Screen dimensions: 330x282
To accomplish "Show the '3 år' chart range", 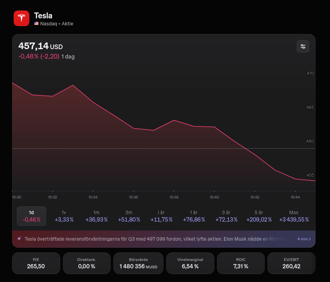I will click(226, 216).
